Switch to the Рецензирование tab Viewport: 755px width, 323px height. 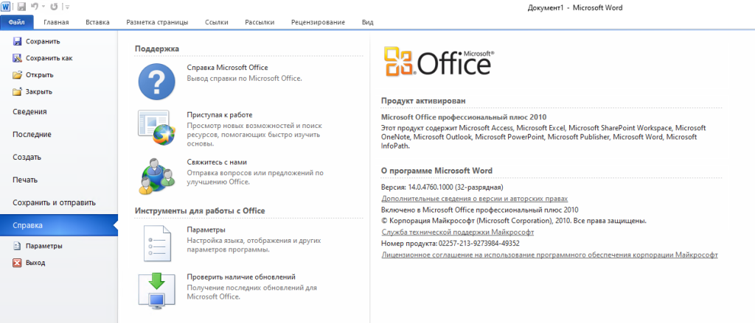point(318,22)
